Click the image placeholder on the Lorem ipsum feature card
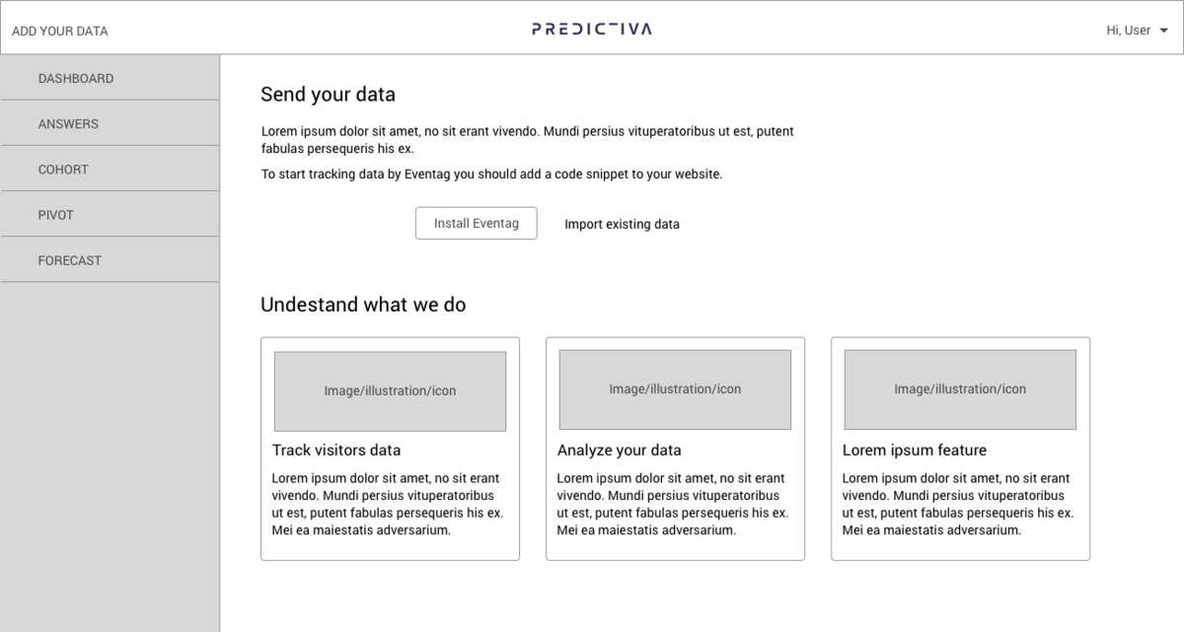This screenshot has width=1184, height=632. point(959,388)
